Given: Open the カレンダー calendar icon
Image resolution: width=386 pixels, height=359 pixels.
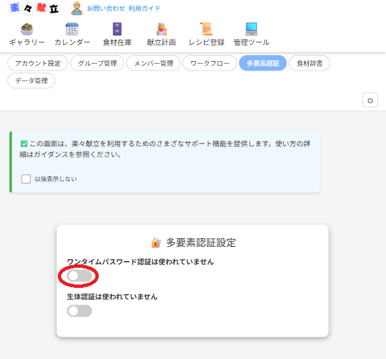Looking at the screenshot, I should [x=72, y=29].
